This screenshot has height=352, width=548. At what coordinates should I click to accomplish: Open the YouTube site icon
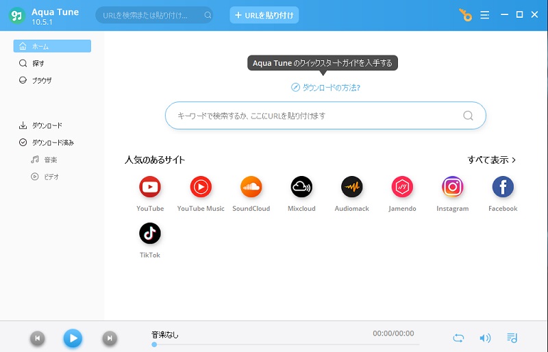150,187
